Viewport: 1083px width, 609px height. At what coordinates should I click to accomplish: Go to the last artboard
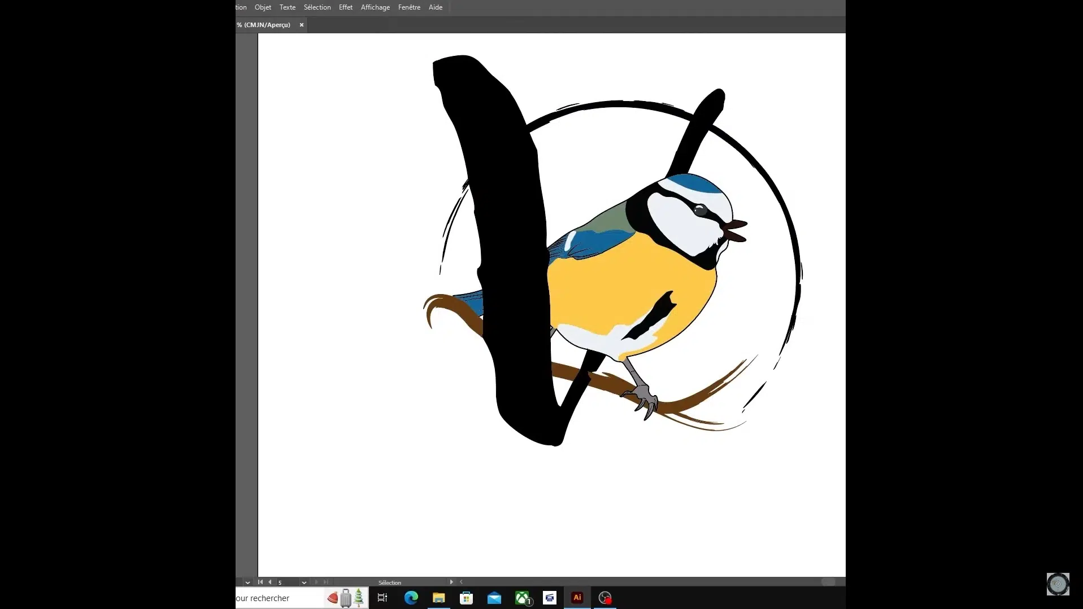(326, 582)
